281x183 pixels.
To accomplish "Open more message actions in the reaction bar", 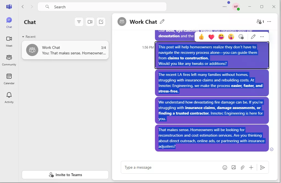I will tap(262, 36).
